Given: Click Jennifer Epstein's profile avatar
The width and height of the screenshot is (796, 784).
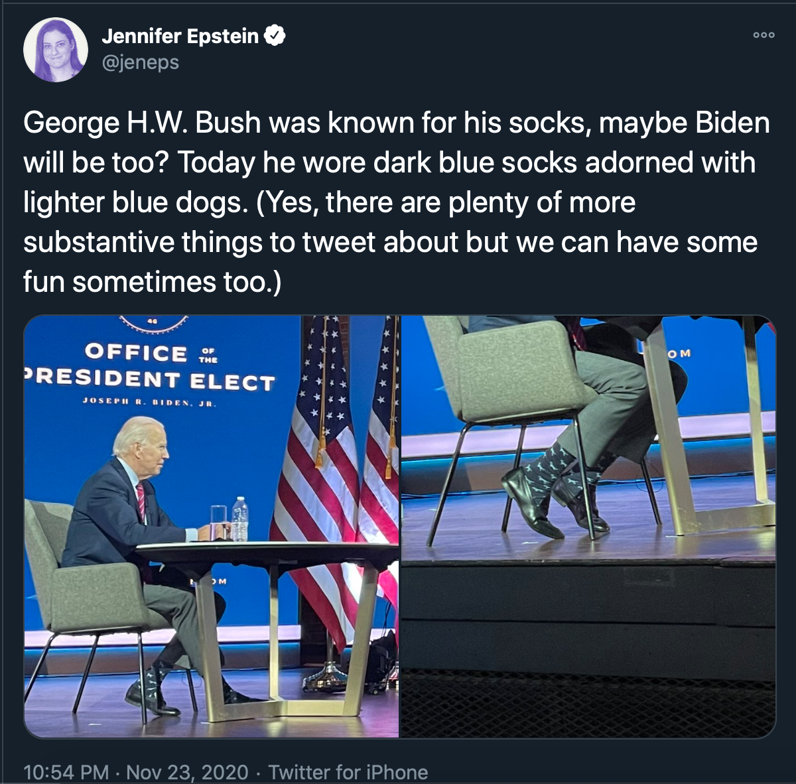Looking at the screenshot, I should [56, 50].
